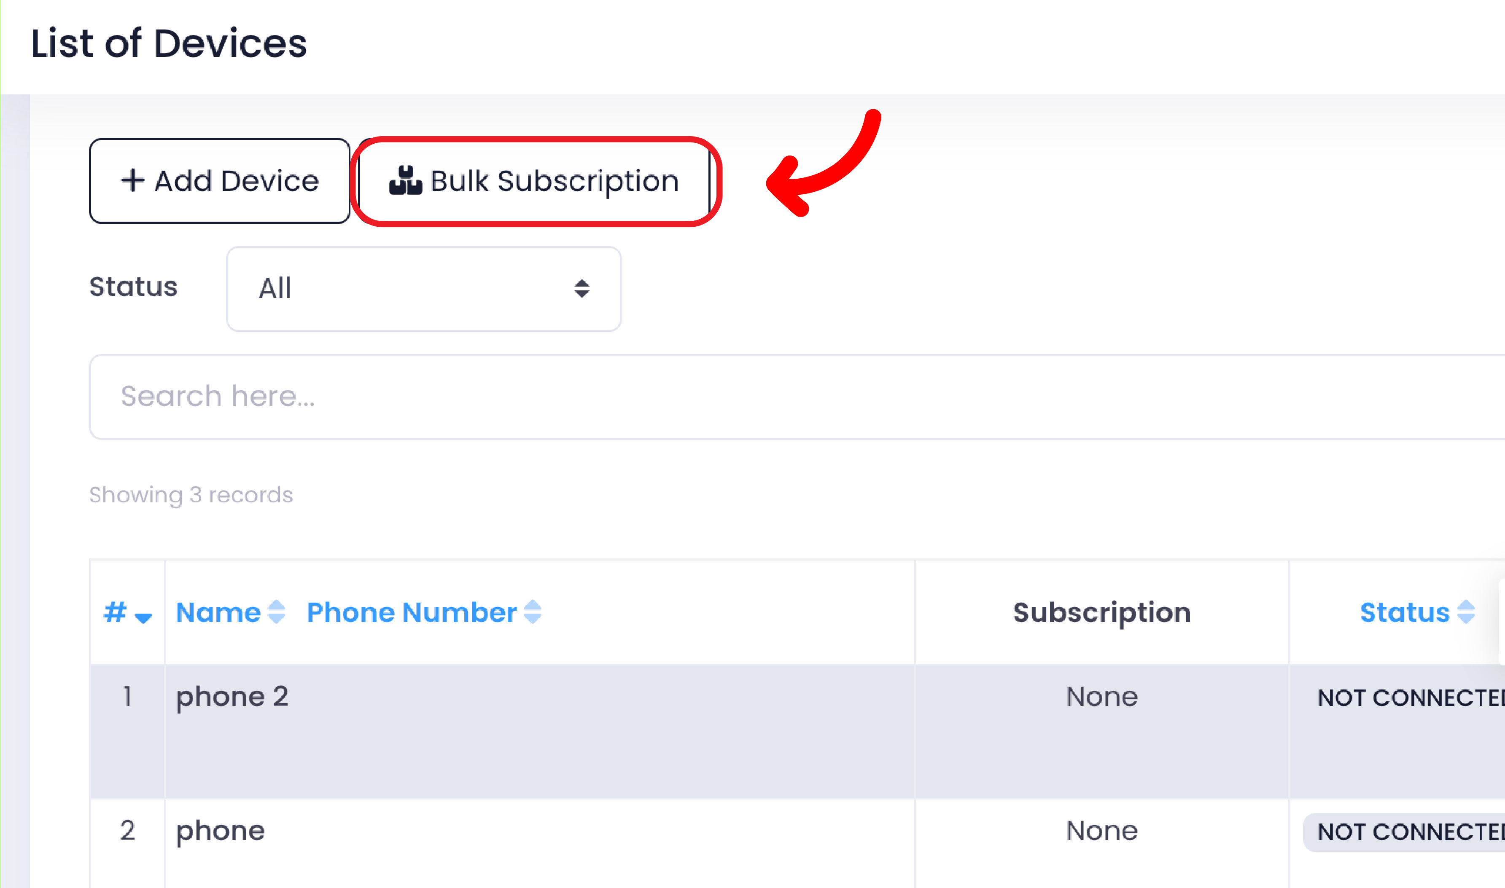This screenshot has height=888, width=1505.
Task: Sort devices by Name header
Action: pyautogui.click(x=218, y=612)
